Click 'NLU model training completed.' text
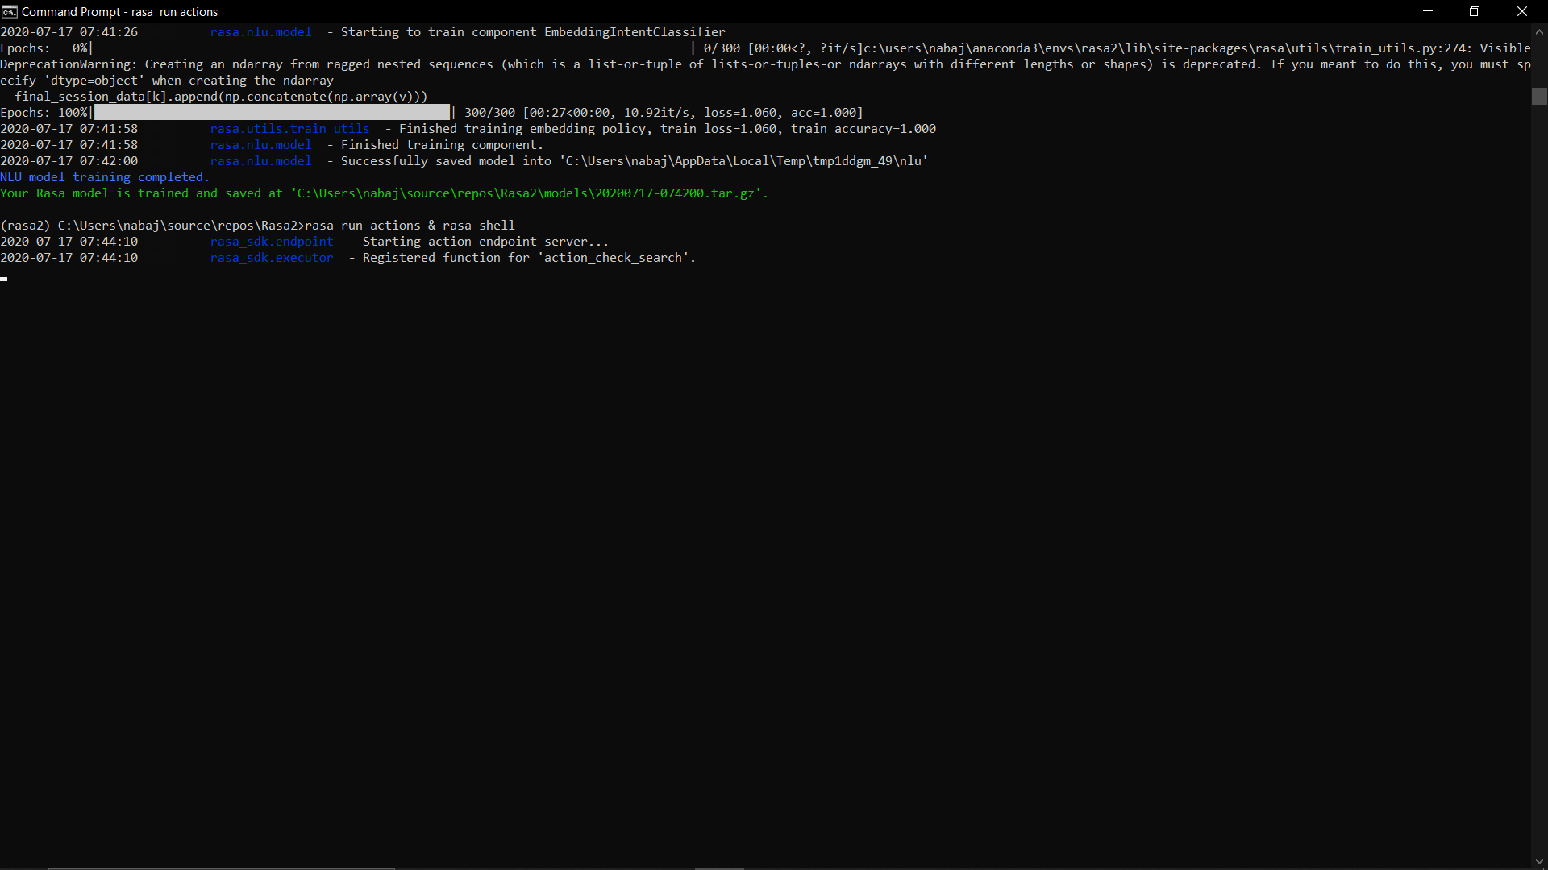The height and width of the screenshot is (870, 1548). coord(105,177)
